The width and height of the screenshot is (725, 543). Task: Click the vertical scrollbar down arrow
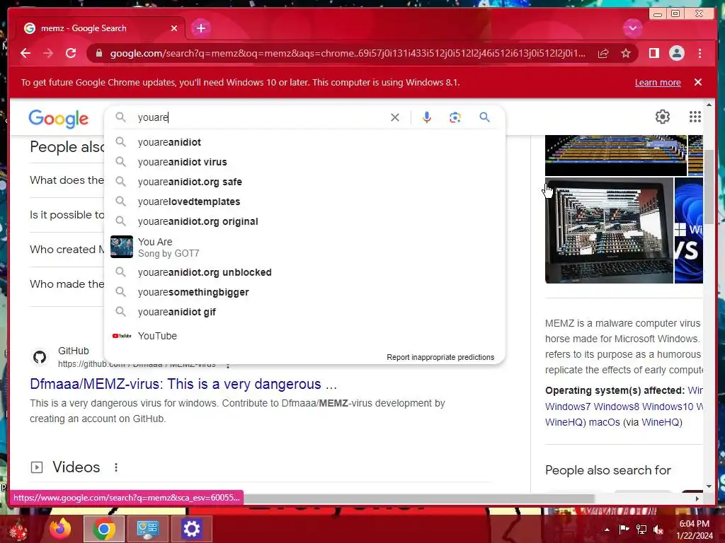[x=709, y=486]
